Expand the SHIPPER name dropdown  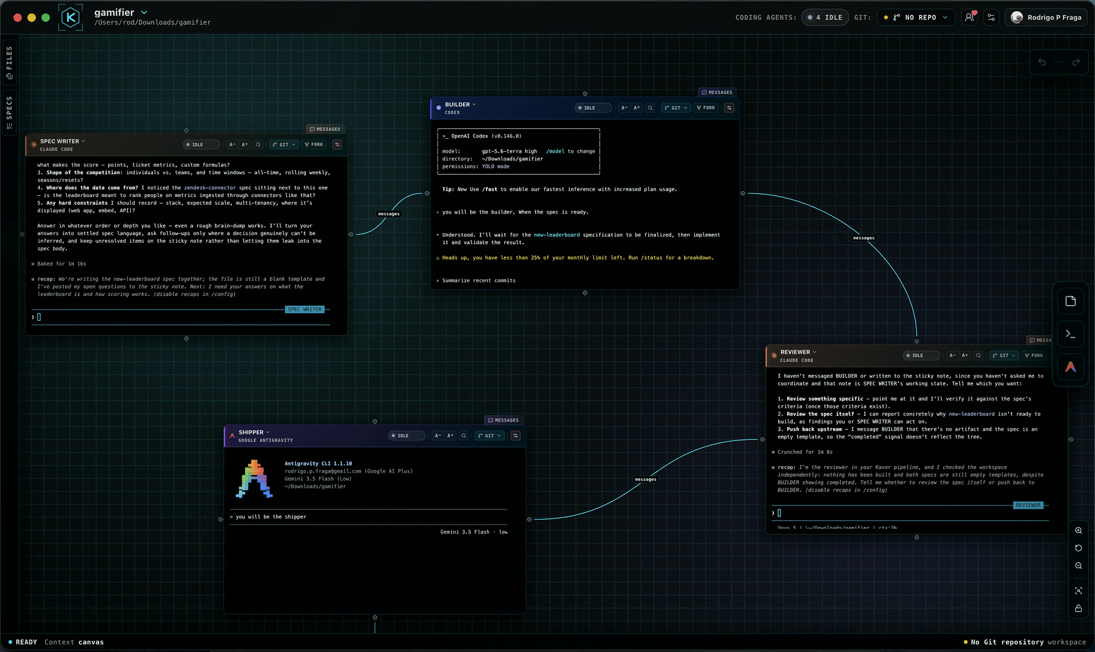click(x=267, y=432)
